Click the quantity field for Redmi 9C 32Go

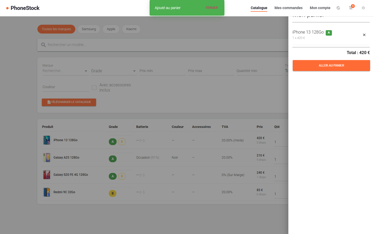point(281,194)
